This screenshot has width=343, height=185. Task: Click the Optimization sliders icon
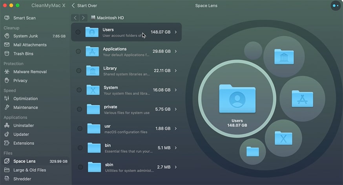coord(7,98)
